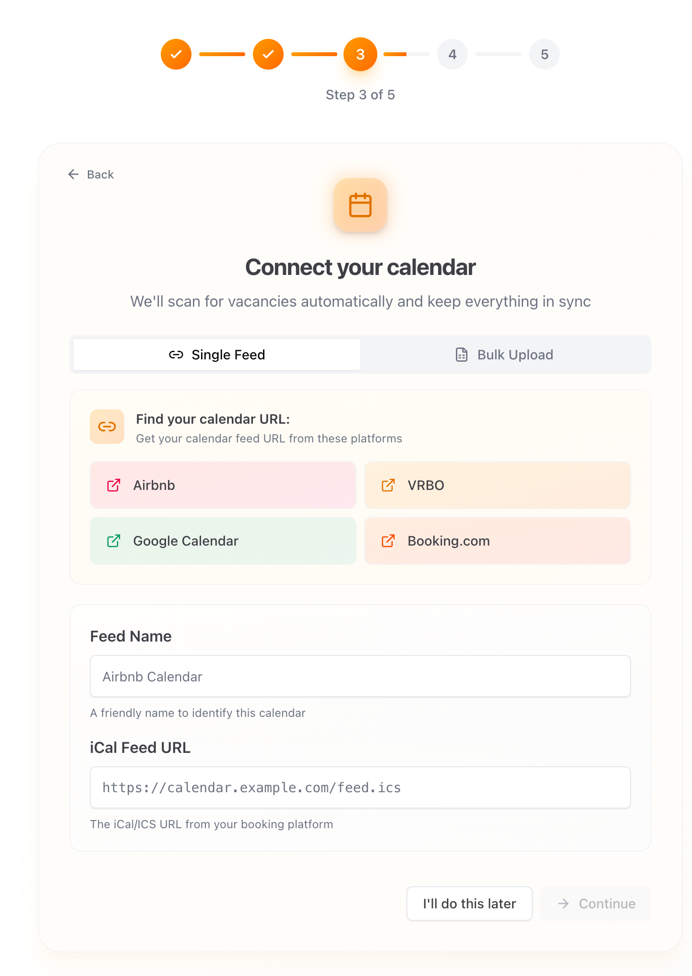Image resolution: width=692 pixels, height=976 pixels.
Task: Click the calendar icon above the heading
Action: pos(360,205)
